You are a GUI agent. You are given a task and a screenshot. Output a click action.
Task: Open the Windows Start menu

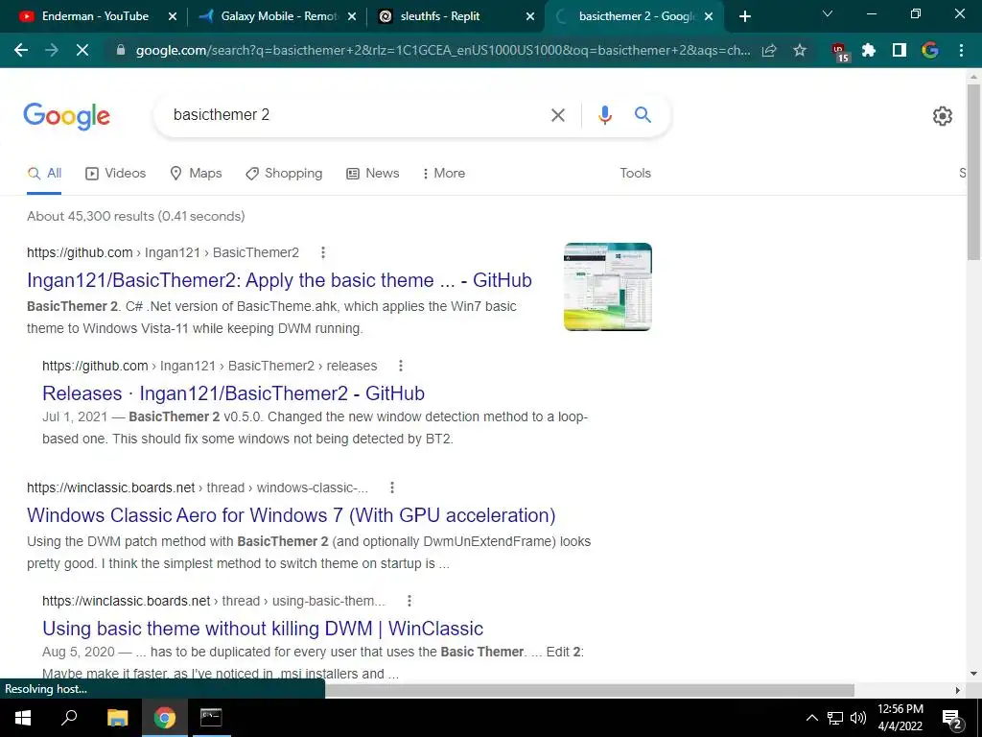23,718
